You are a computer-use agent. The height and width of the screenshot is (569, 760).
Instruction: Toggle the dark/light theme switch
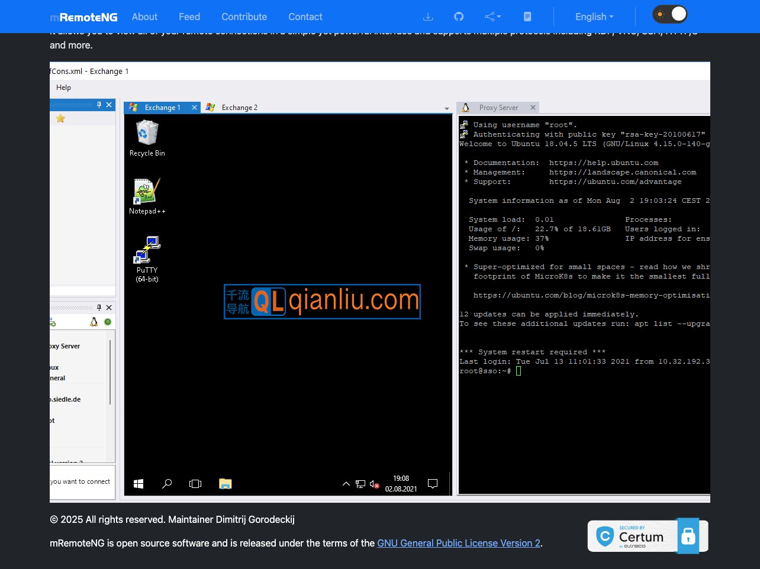[x=670, y=15]
